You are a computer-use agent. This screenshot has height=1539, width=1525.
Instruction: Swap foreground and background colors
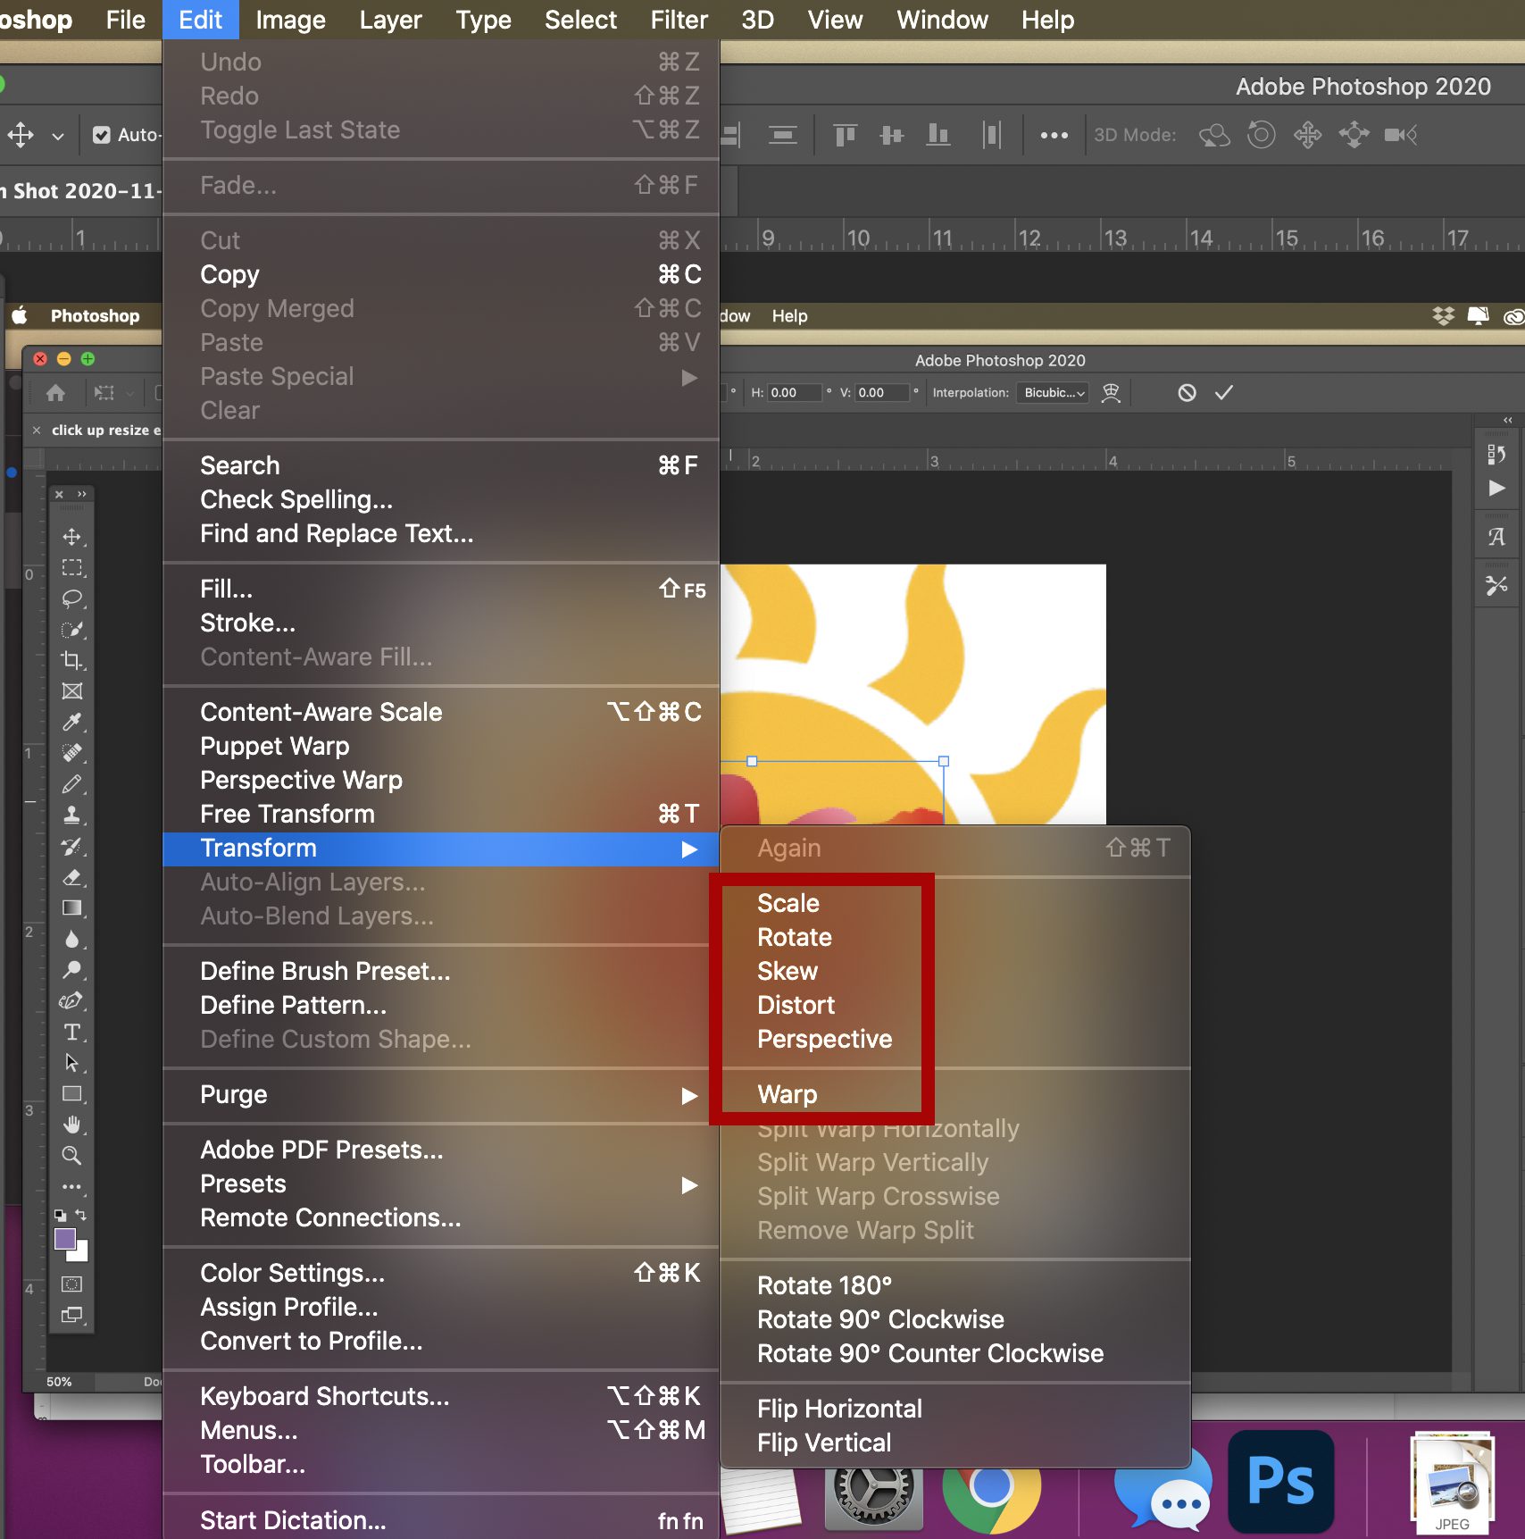[x=81, y=1216]
